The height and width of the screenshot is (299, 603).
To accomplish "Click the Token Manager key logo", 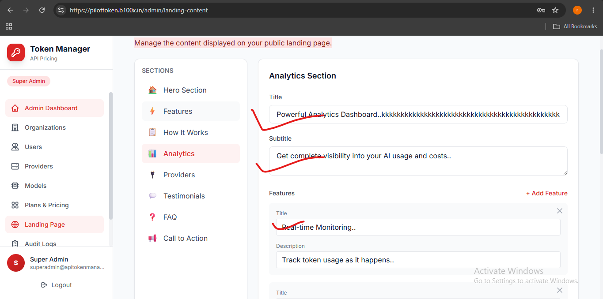I will coord(16,52).
